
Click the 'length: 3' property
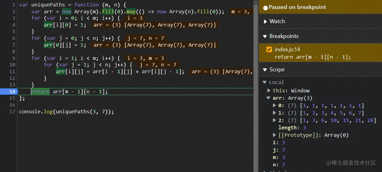click(x=292, y=128)
